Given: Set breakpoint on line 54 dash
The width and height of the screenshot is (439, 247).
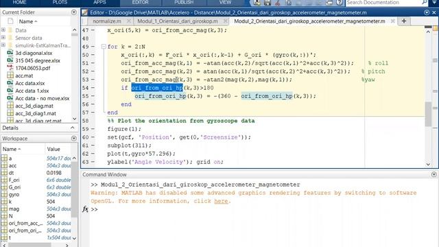Looking at the screenshot, I should tap(93, 88).
